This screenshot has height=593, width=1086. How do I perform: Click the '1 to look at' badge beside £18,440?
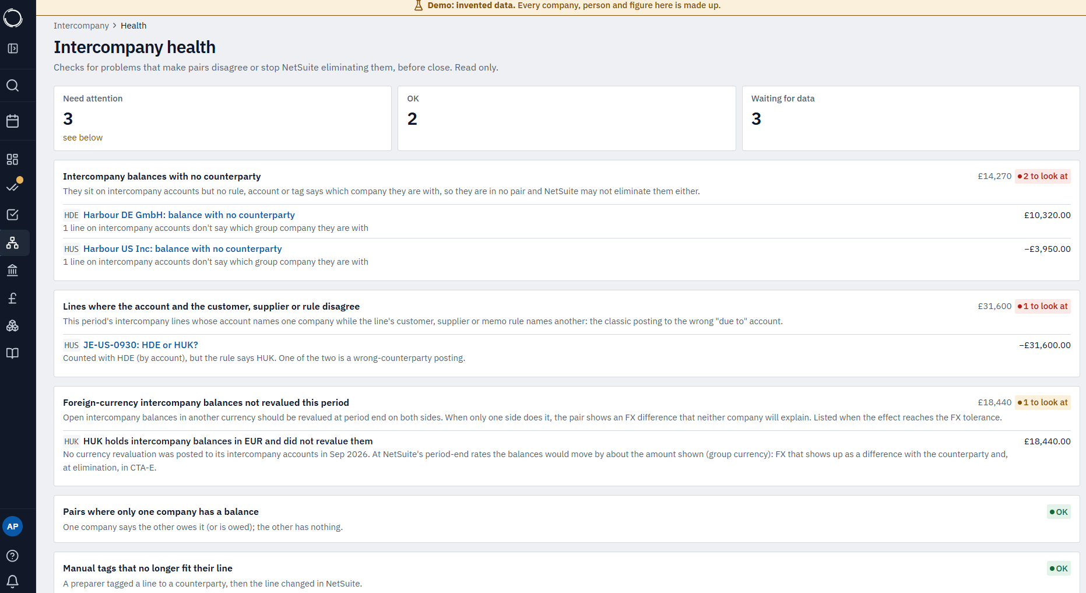coord(1043,402)
